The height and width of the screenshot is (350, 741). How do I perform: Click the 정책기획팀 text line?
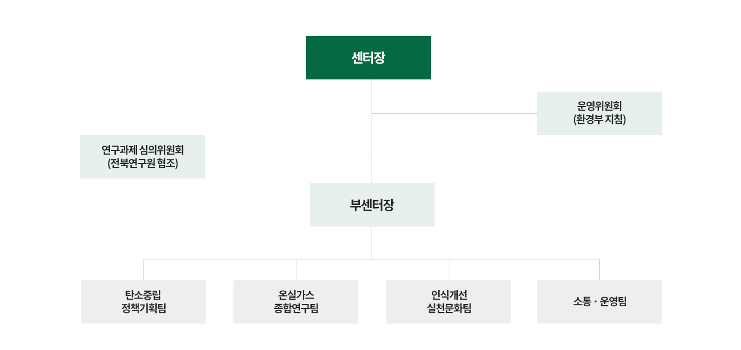(143, 308)
